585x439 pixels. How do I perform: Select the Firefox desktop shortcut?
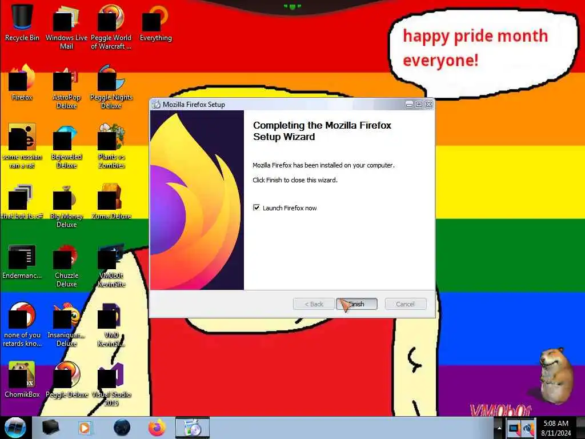pos(22,83)
